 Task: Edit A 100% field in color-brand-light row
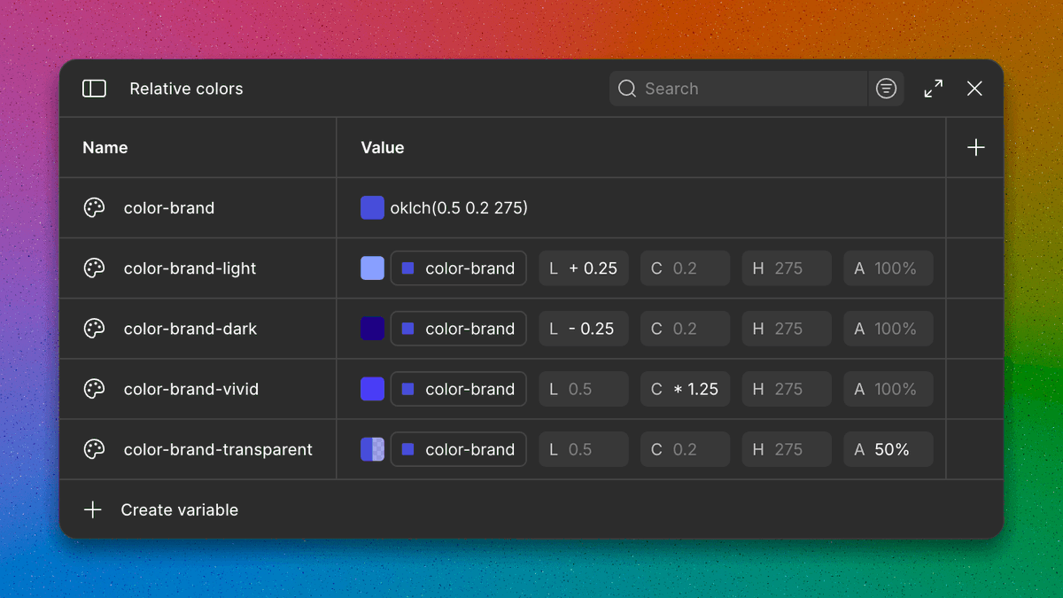888,268
